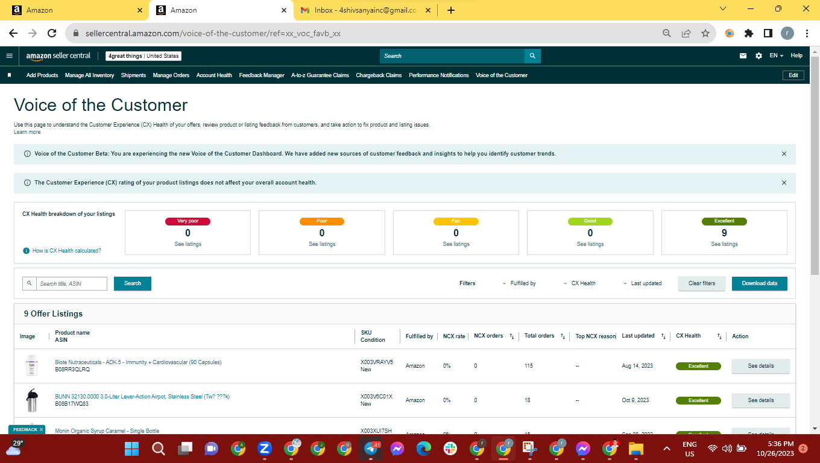Screen dimensions: 820x463
Task: Dismiss the Voice of the Customer Beta banner
Action: tap(784, 154)
